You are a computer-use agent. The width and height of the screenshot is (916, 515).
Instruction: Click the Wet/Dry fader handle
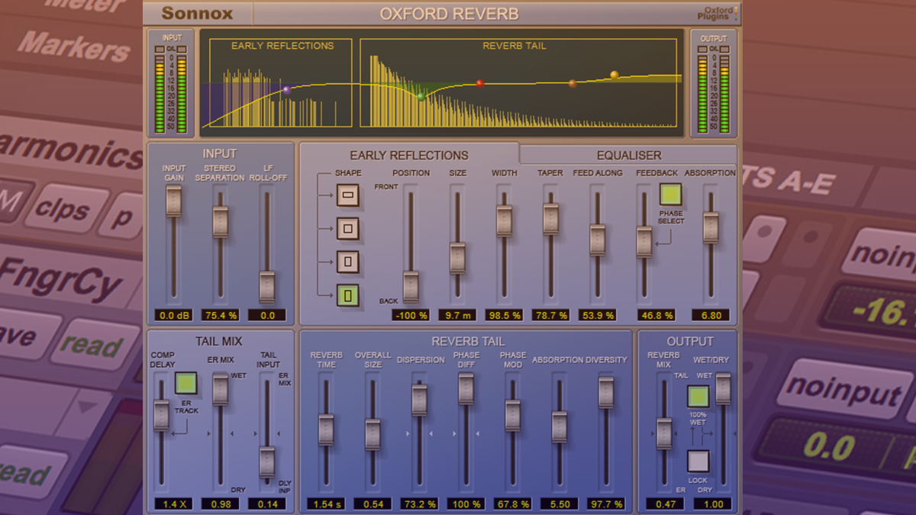point(722,388)
